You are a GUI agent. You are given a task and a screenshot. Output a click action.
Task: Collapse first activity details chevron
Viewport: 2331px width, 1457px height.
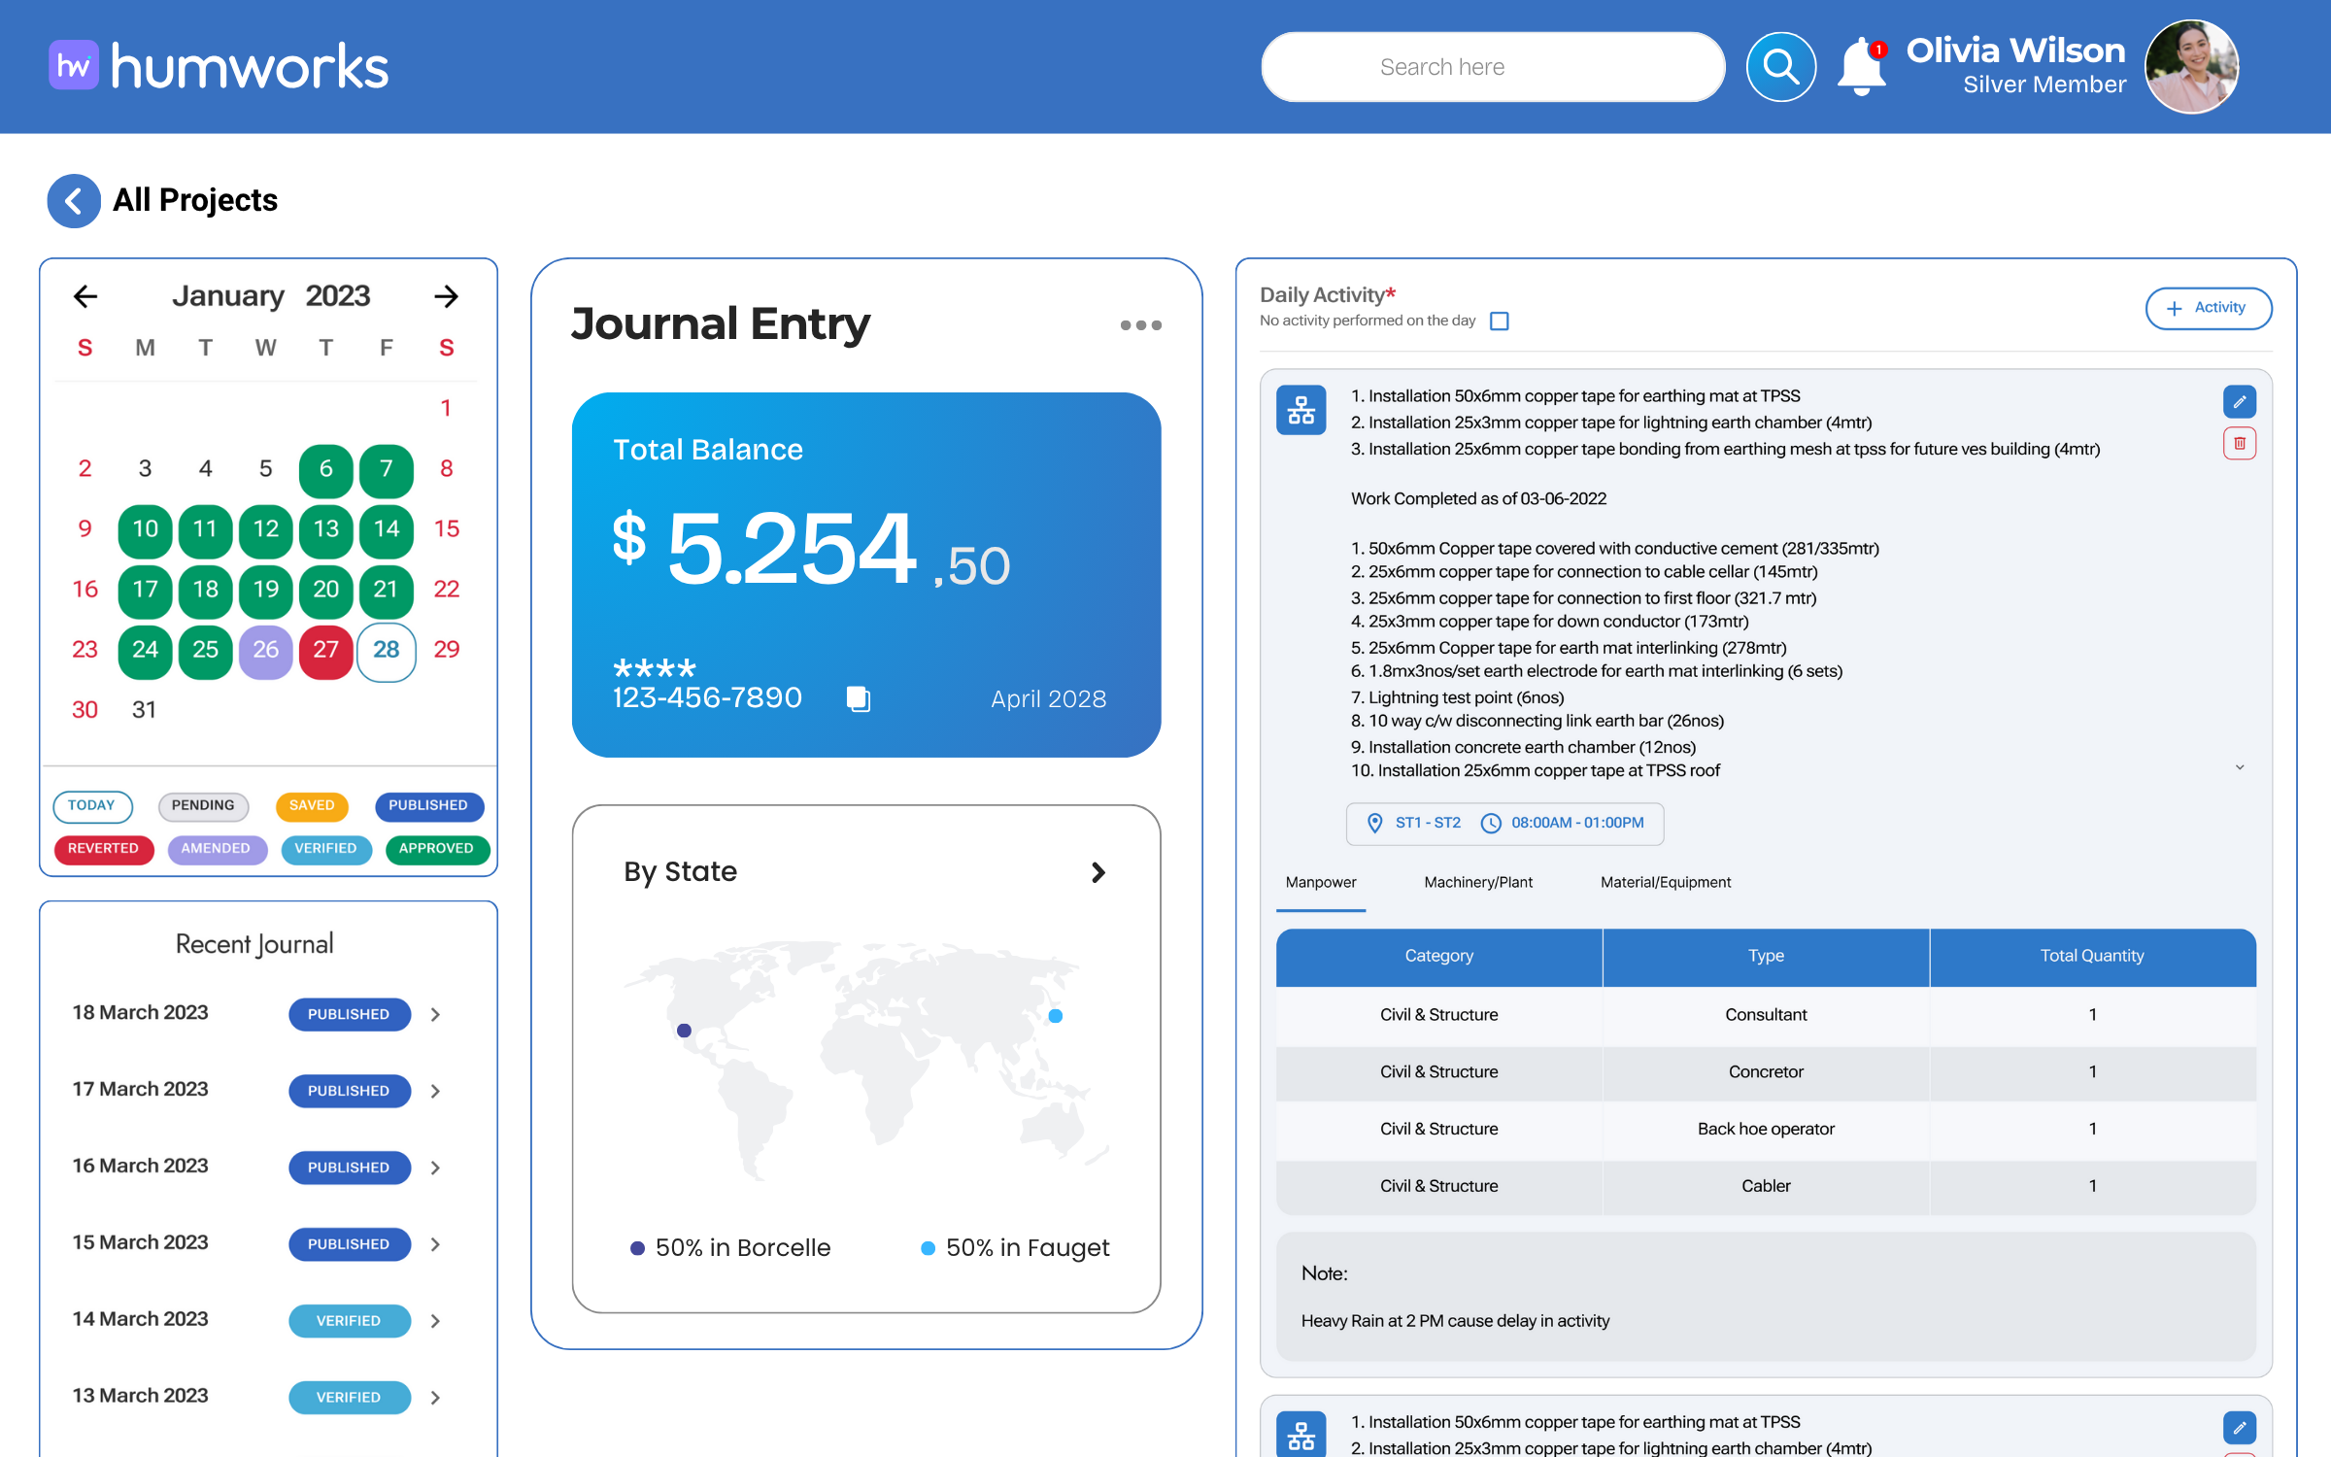pyautogui.click(x=2240, y=767)
